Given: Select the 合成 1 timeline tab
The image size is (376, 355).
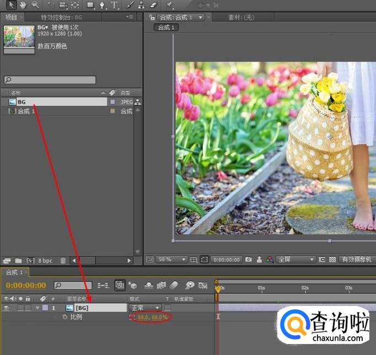Looking at the screenshot, I should click(14, 272).
